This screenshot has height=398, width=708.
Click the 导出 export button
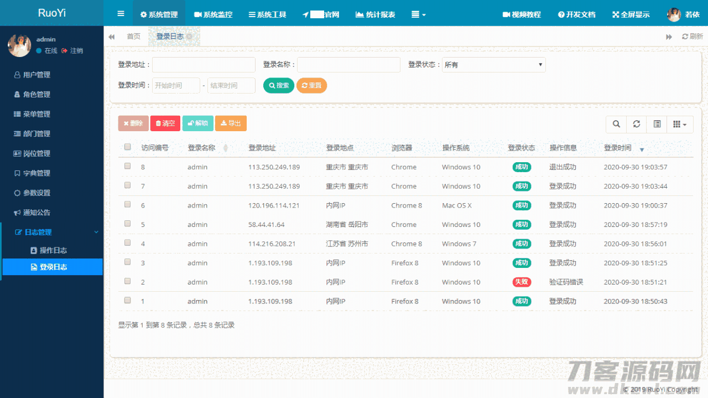(231, 123)
